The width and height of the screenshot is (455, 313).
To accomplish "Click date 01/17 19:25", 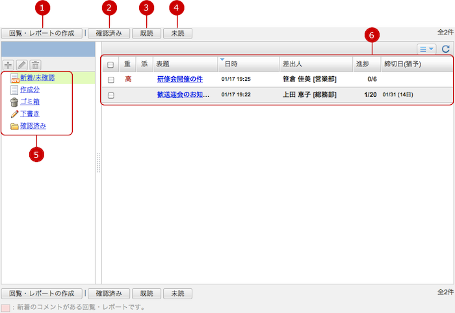I will pos(236,79).
